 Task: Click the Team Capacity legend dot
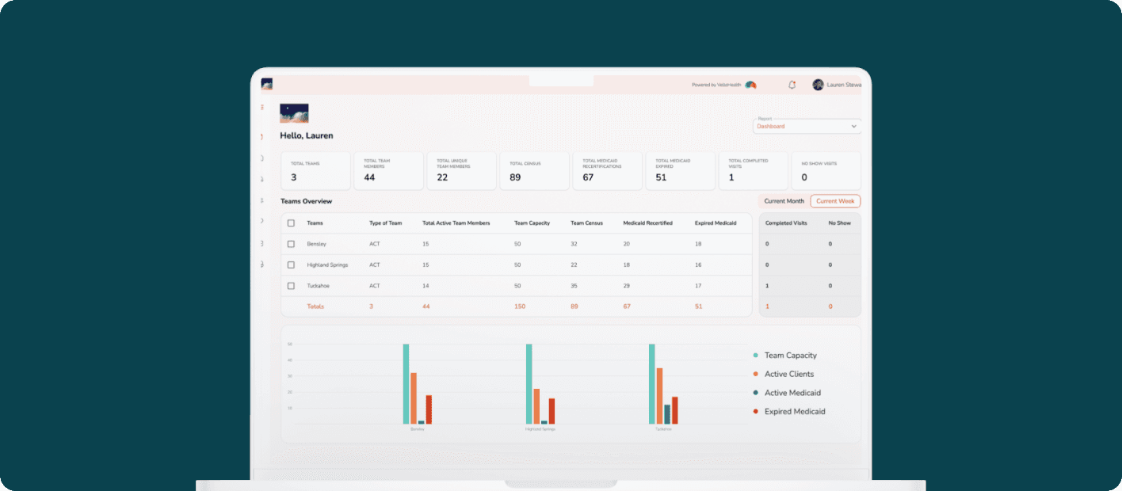[756, 356]
